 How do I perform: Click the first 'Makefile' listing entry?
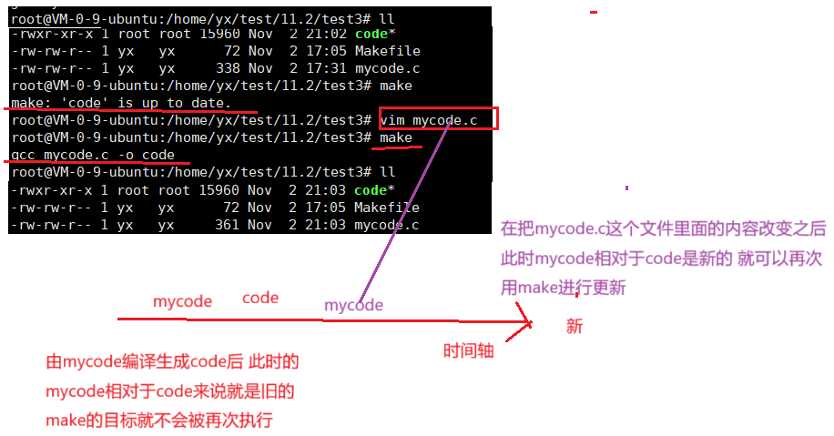click(x=387, y=51)
